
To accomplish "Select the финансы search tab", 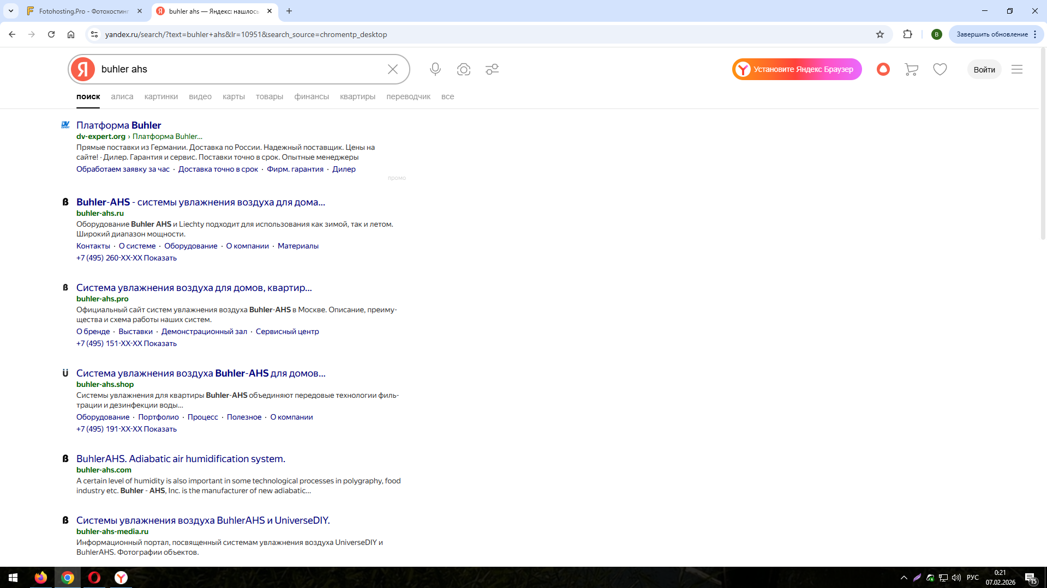I will 312,96.
